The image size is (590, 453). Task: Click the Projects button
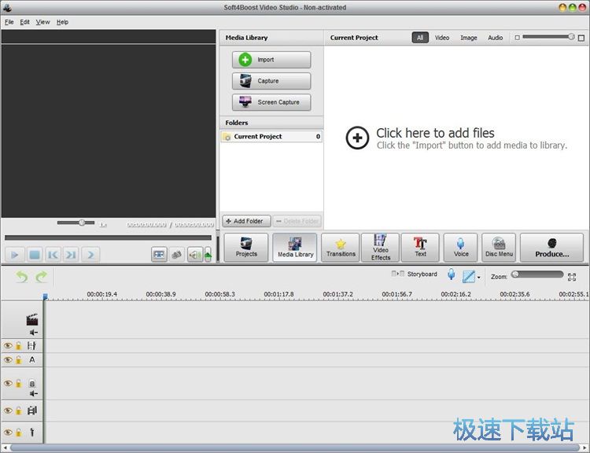[x=246, y=247]
